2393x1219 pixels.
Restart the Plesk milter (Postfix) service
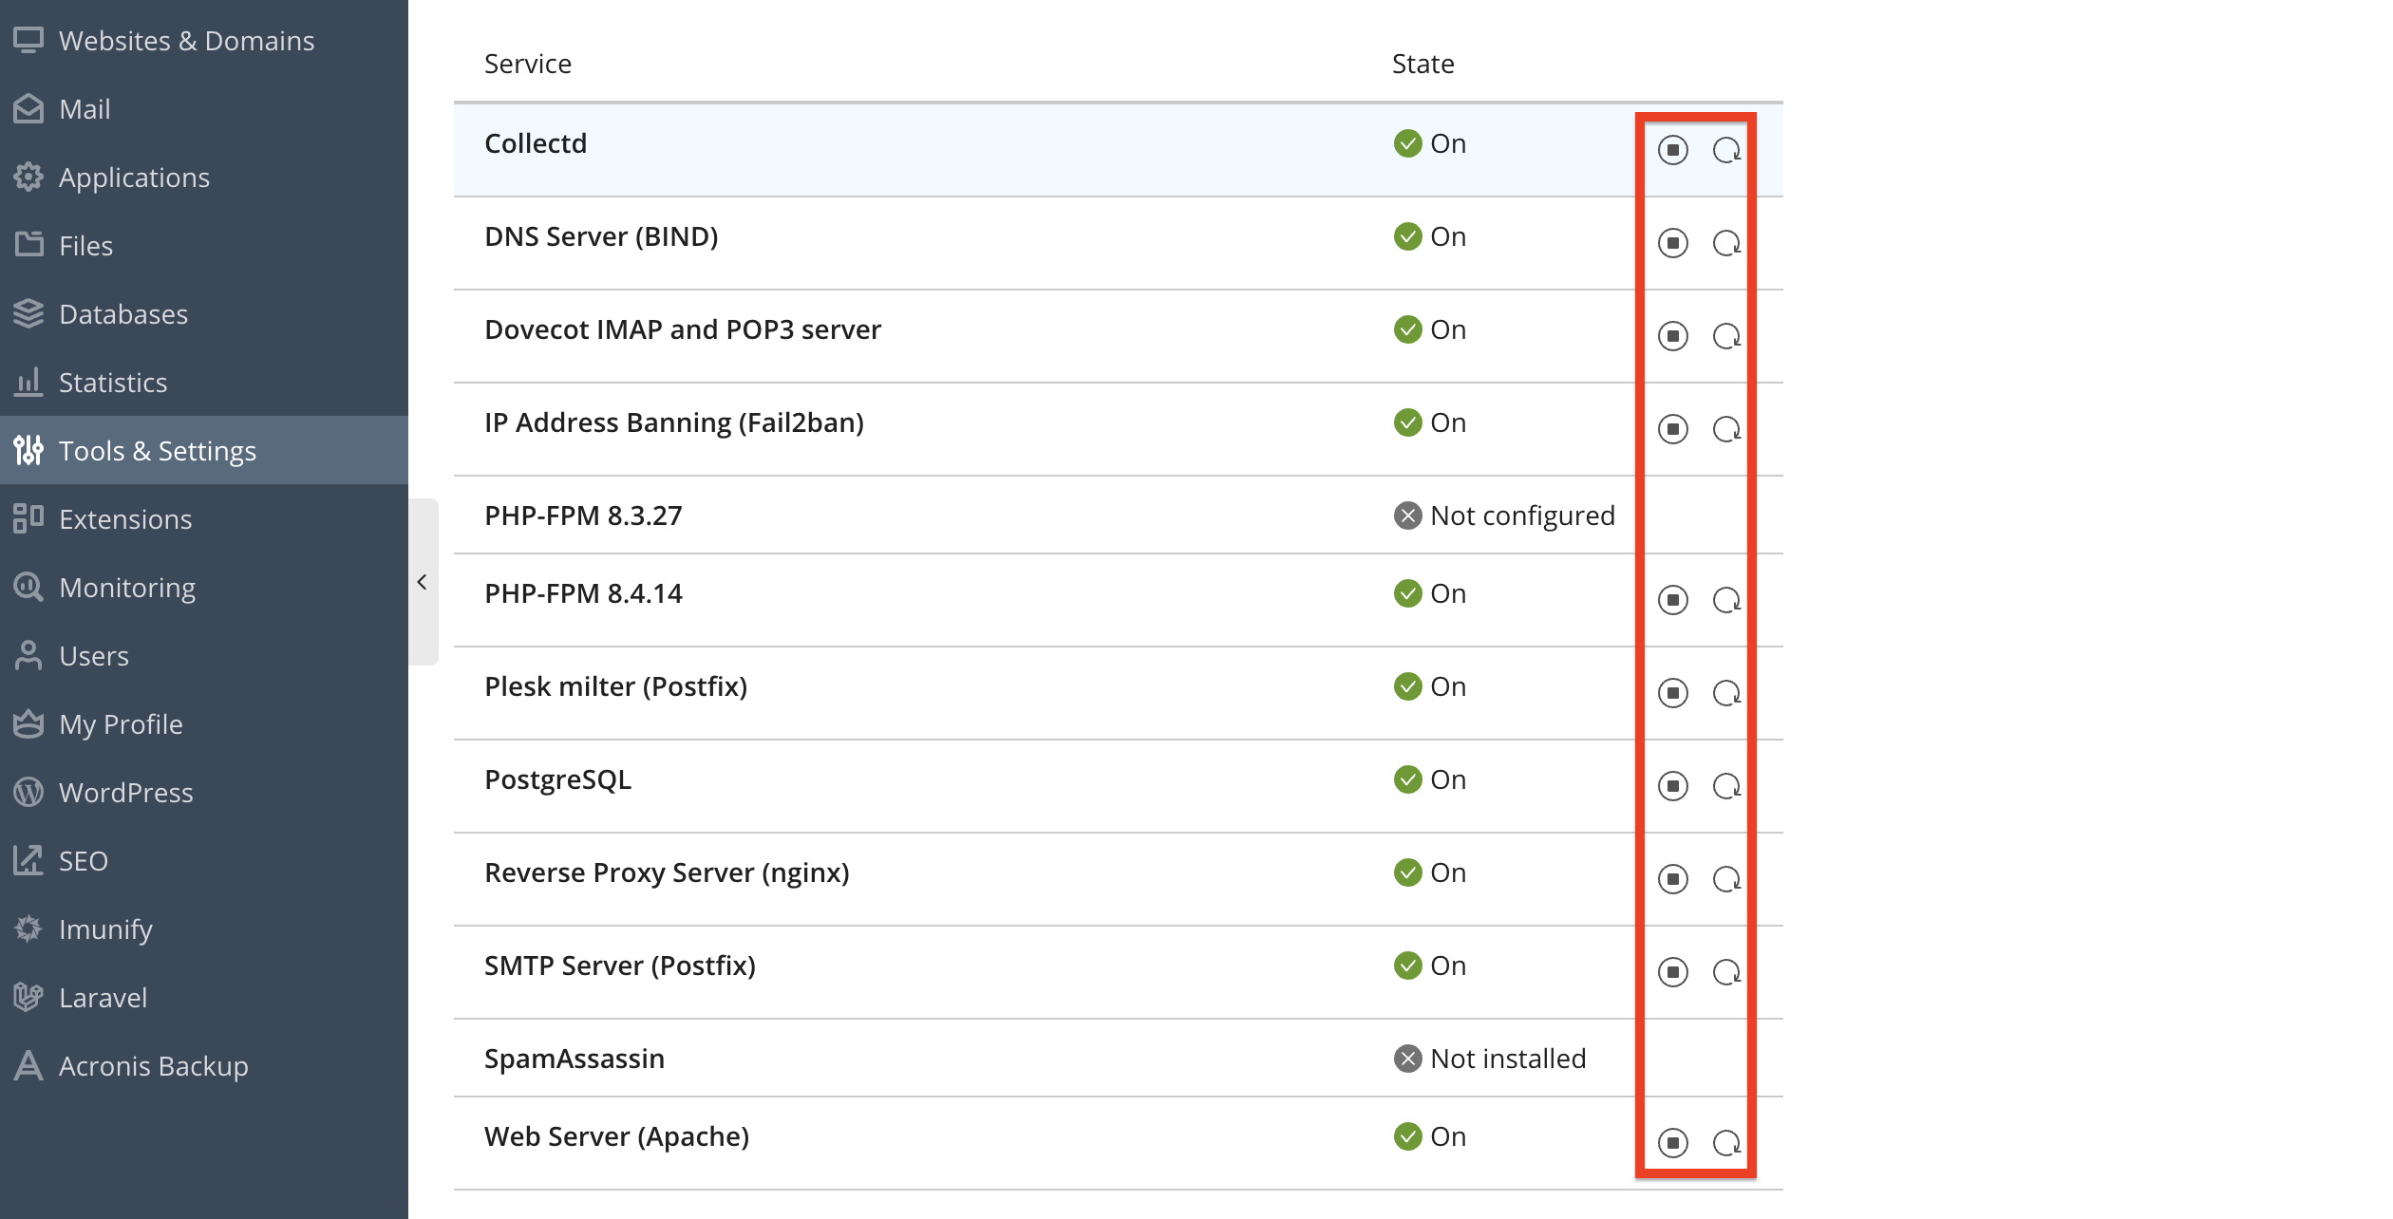[1726, 693]
